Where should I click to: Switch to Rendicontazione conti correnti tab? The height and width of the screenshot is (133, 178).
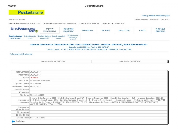tap(16, 37)
